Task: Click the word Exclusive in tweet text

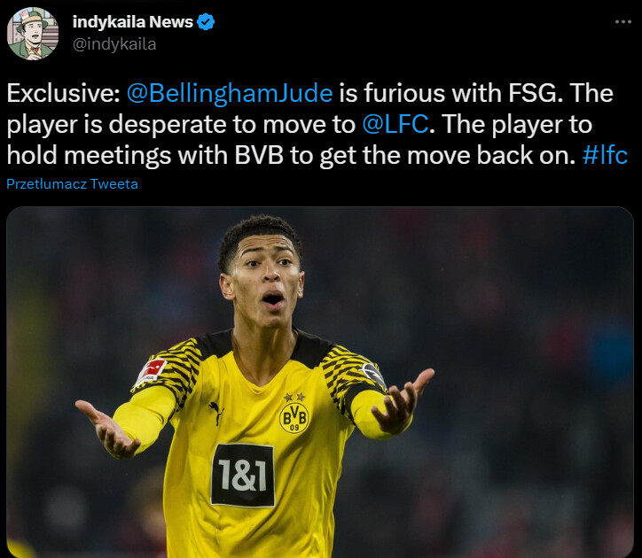Action: pos(59,93)
